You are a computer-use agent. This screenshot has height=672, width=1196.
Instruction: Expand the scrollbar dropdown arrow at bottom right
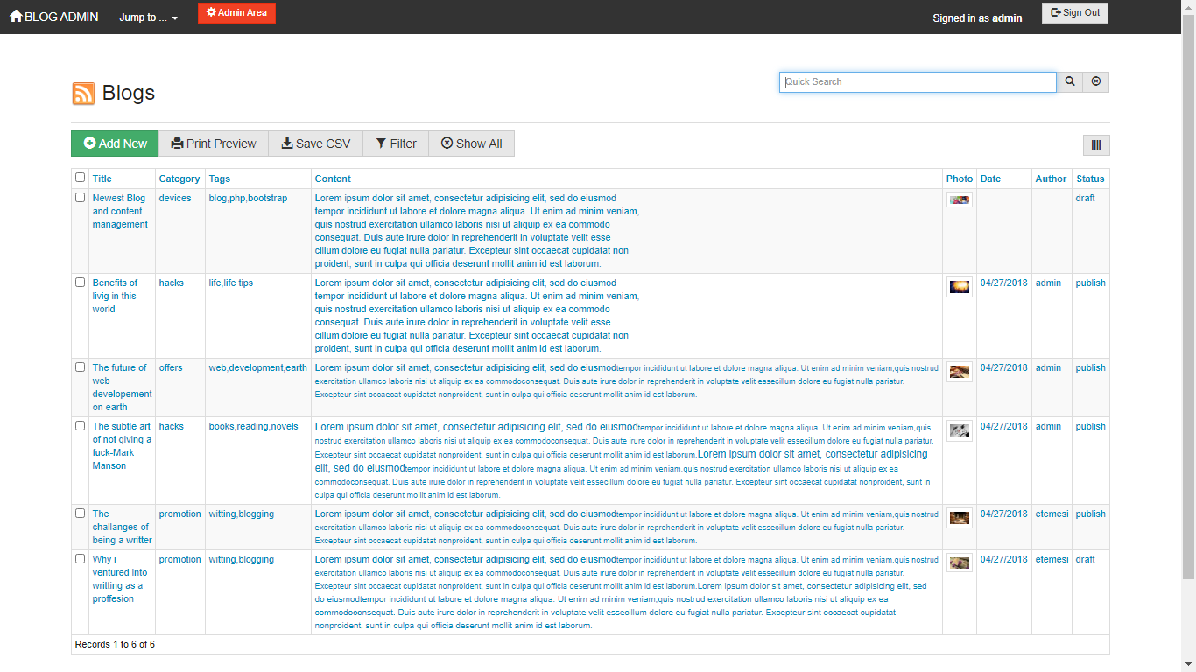tap(1190, 665)
